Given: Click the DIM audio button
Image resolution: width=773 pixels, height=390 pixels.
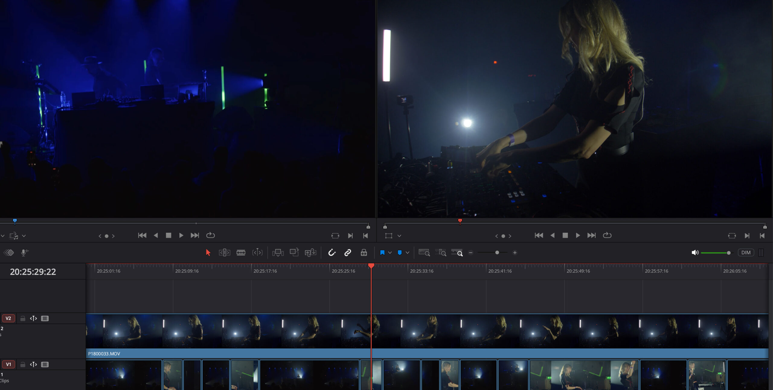Looking at the screenshot, I should pos(746,253).
